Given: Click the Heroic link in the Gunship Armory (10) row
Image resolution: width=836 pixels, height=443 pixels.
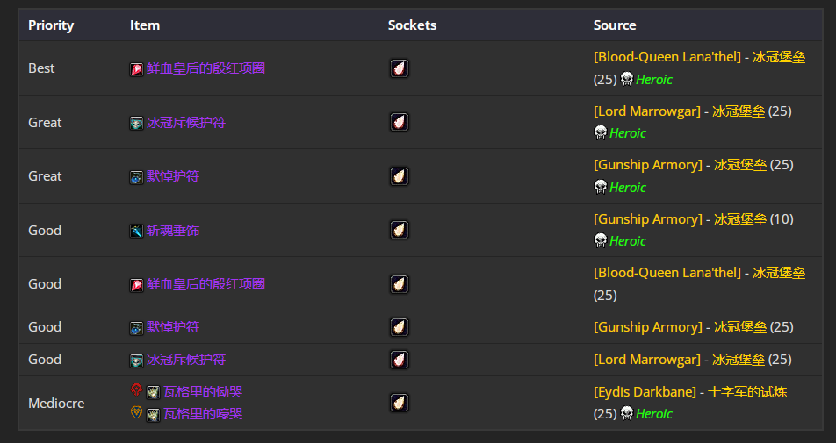Looking at the screenshot, I should 628,241.
